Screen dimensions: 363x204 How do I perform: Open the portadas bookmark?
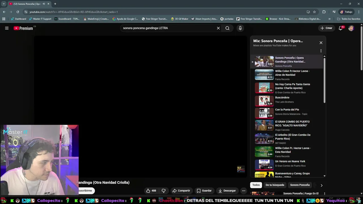tap(227, 19)
